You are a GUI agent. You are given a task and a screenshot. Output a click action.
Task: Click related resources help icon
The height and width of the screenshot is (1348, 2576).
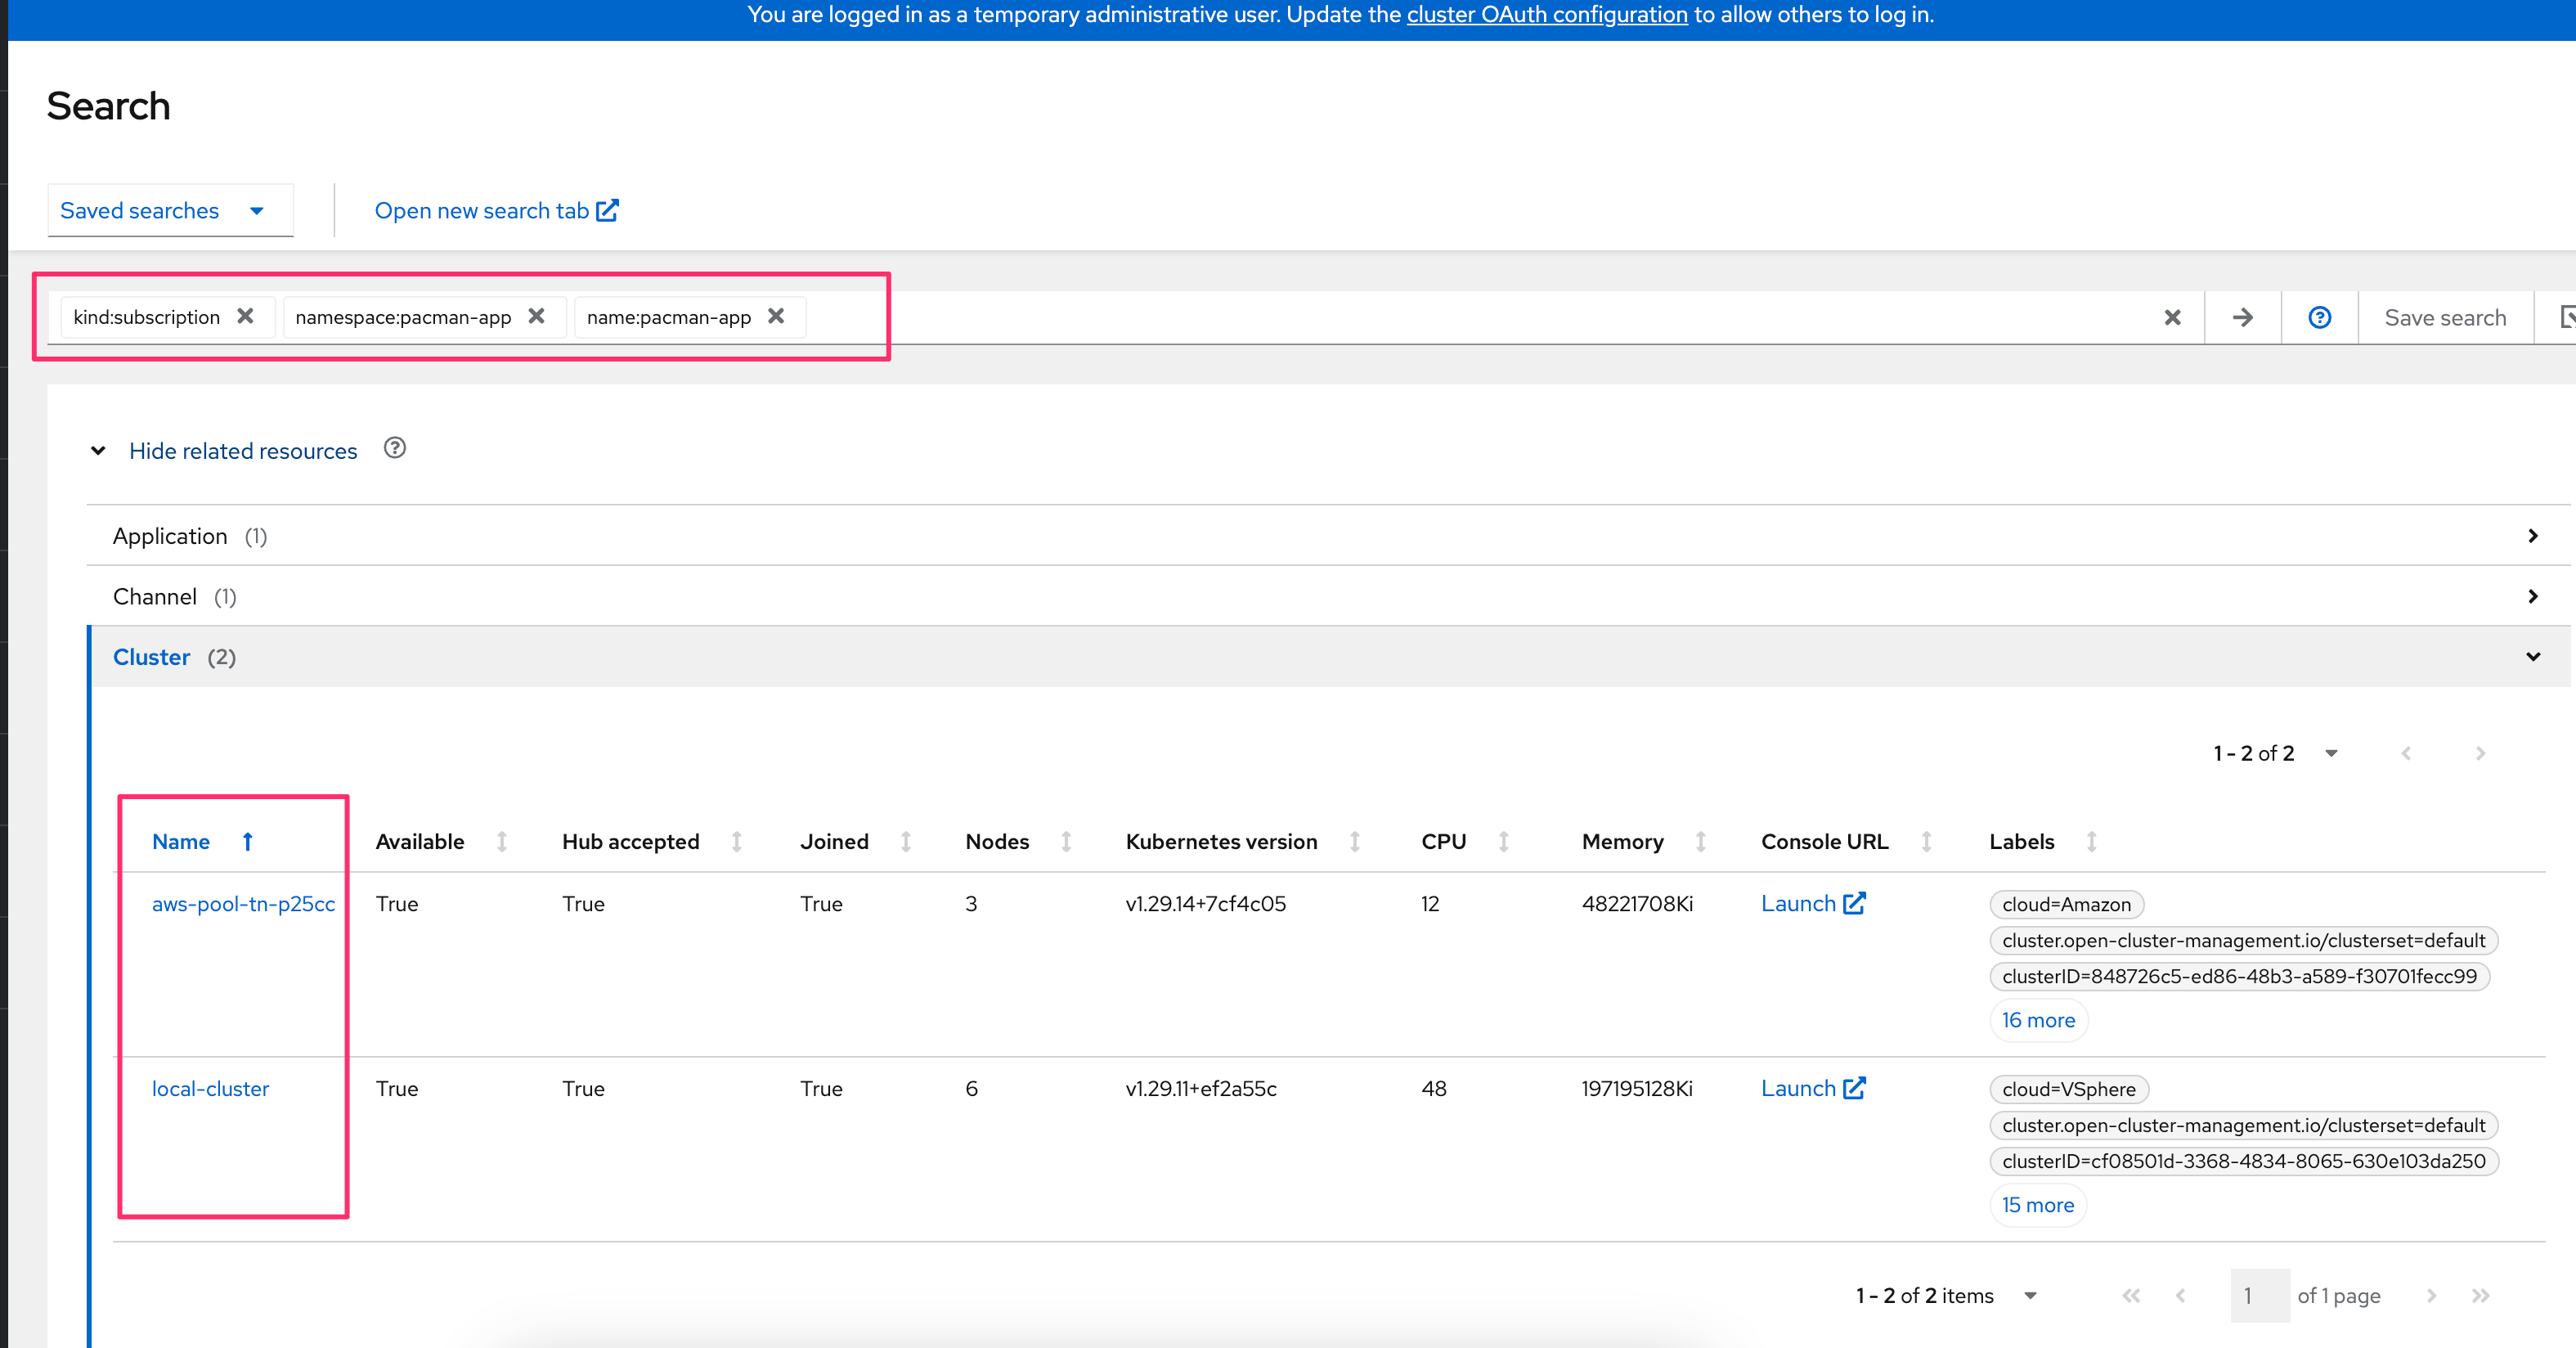point(395,448)
